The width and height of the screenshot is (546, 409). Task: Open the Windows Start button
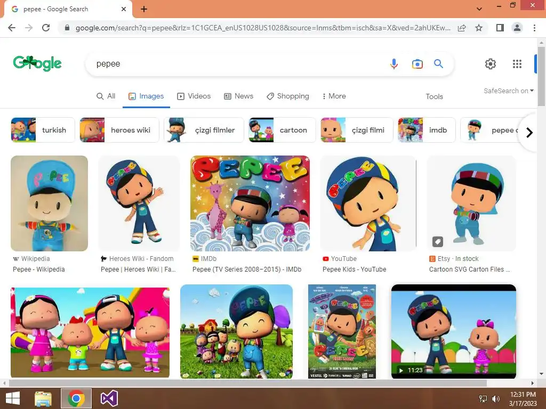(x=13, y=398)
